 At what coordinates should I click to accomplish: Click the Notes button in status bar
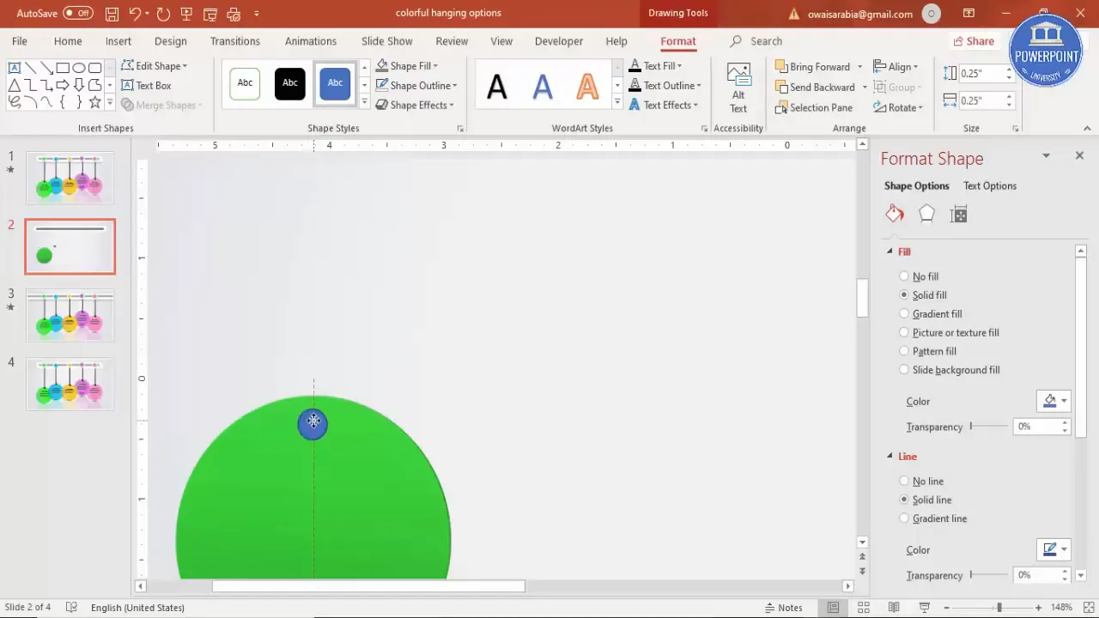(783, 608)
